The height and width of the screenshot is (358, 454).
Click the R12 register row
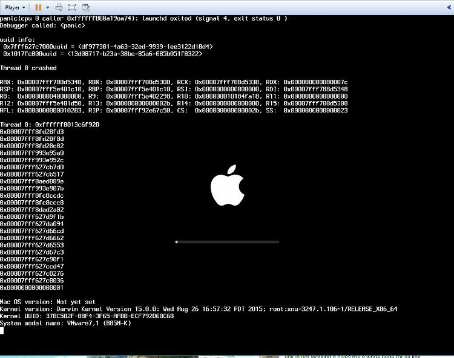[174, 103]
